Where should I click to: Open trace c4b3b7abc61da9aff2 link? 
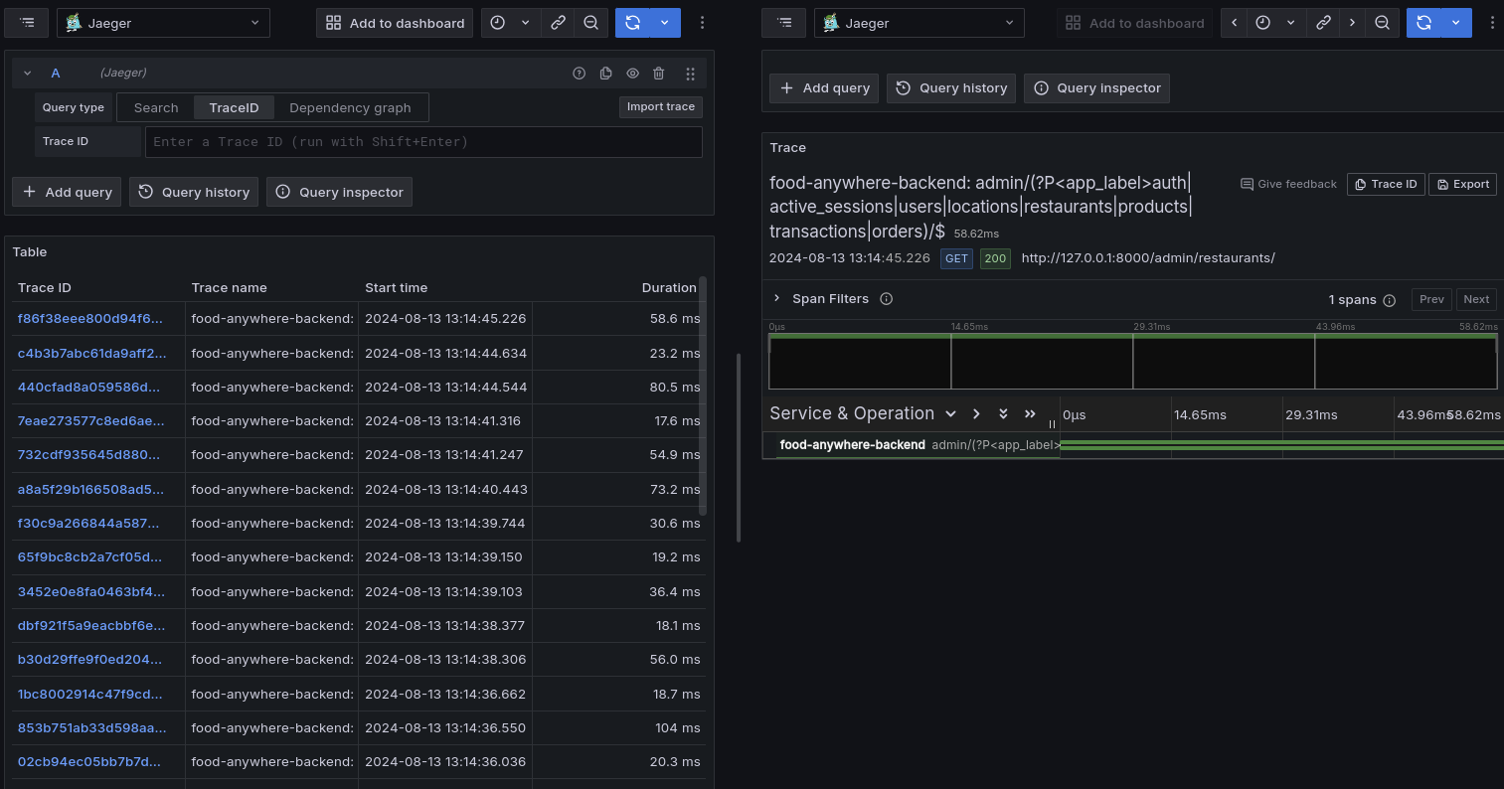(x=92, y=353)
